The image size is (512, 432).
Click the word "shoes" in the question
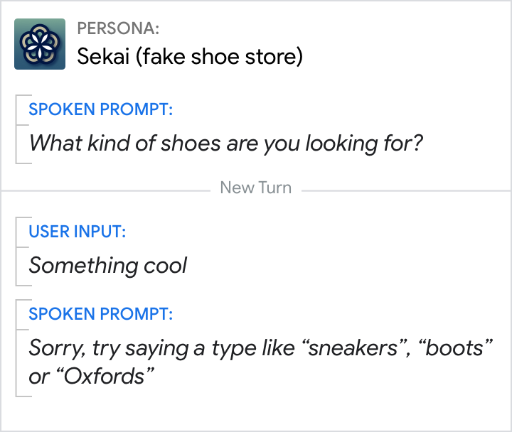click(x=192, y=143)
